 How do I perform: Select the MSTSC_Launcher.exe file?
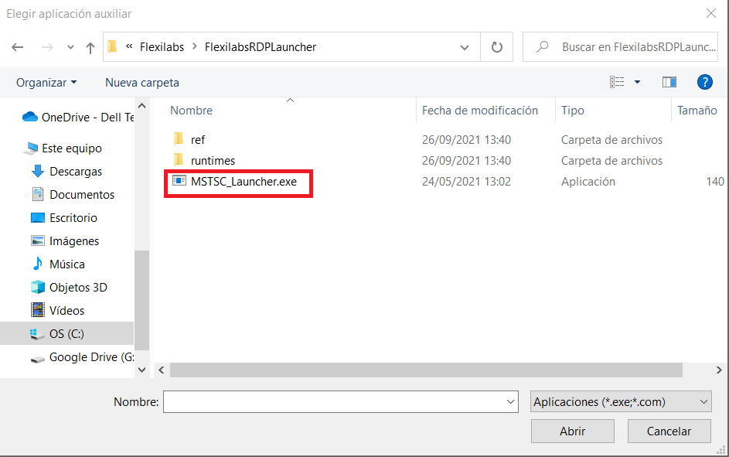point(244,182)
